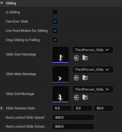Browse to Slide Start Montage in Content Browser

click(x=85, y=58)
